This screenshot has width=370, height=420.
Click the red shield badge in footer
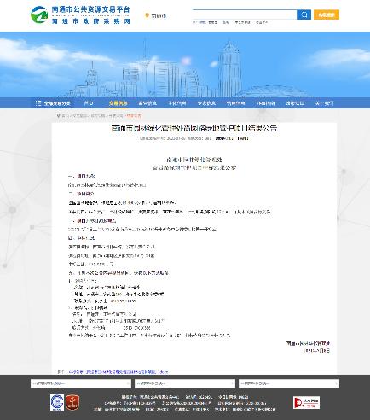72,403
